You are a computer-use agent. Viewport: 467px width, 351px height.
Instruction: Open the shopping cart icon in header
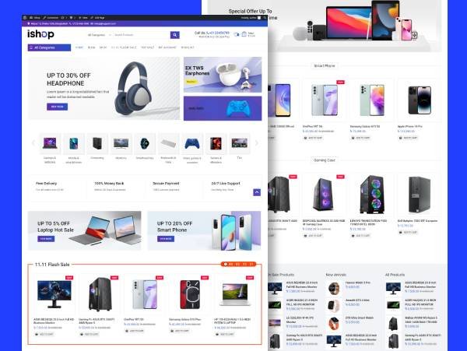pos(244,34)
